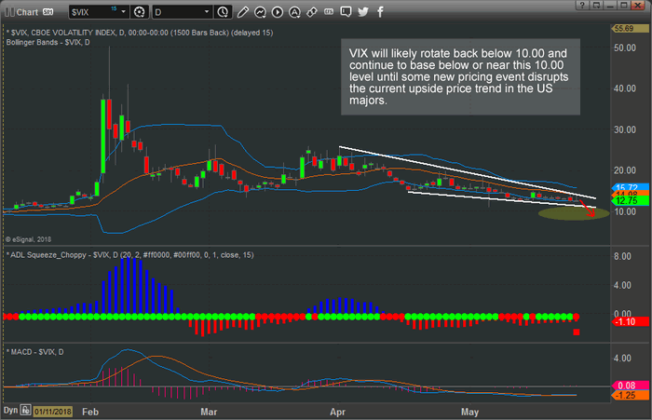Select the text annotation tool icon
This screenshot has width=652, height=420.
point(292,12)
